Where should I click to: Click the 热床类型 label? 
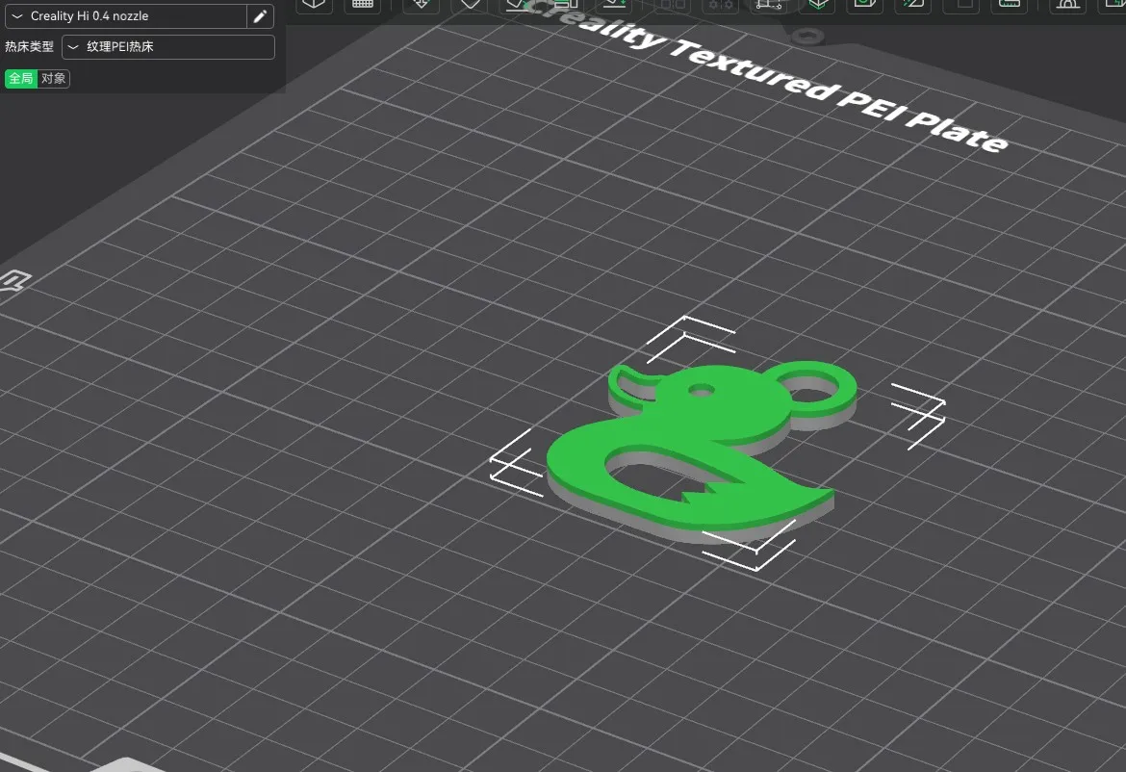tap(30, 46)
